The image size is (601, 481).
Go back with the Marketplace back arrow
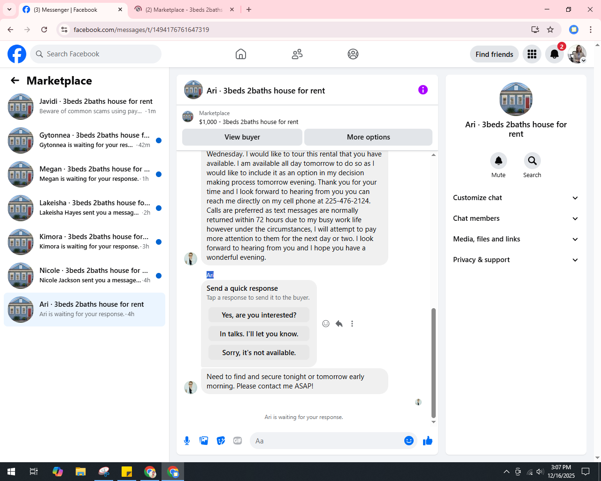click(x=15, y=80)
